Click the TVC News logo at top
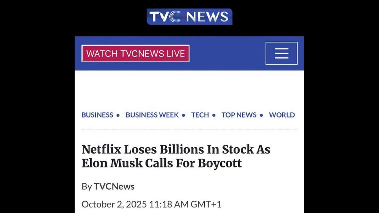The image size is (379, 213). pos(189,17)
